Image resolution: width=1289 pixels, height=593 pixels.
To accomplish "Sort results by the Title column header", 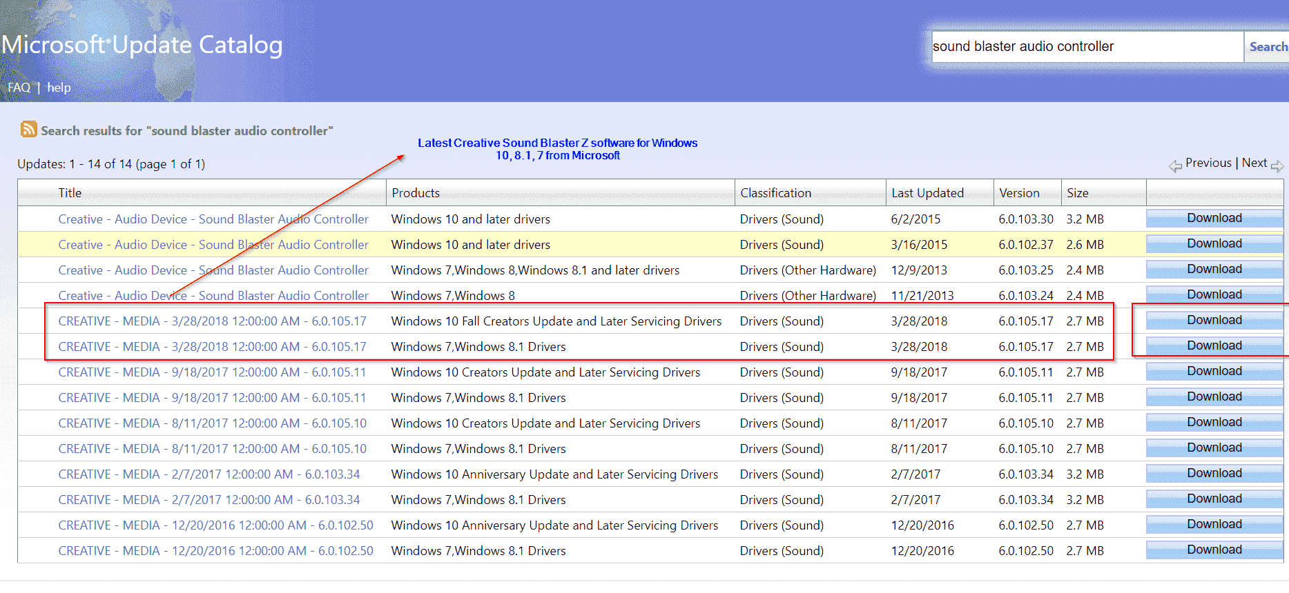I will [x=70, y=193].
